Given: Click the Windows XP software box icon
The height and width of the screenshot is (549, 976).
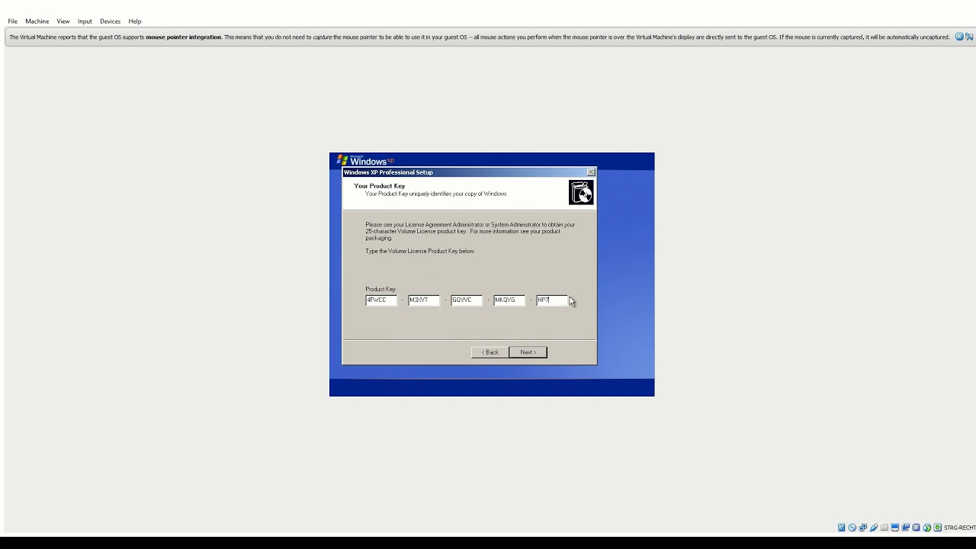Looking at the screenshot, I should [581, 192].
